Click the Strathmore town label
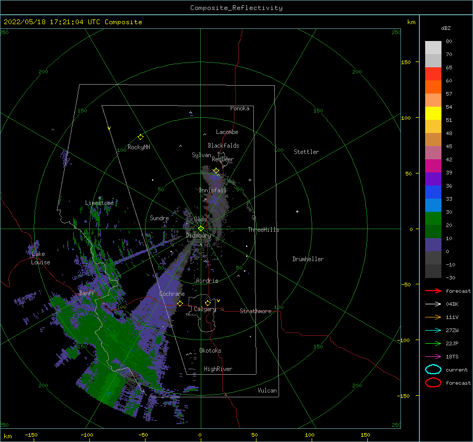 point(255,311)
